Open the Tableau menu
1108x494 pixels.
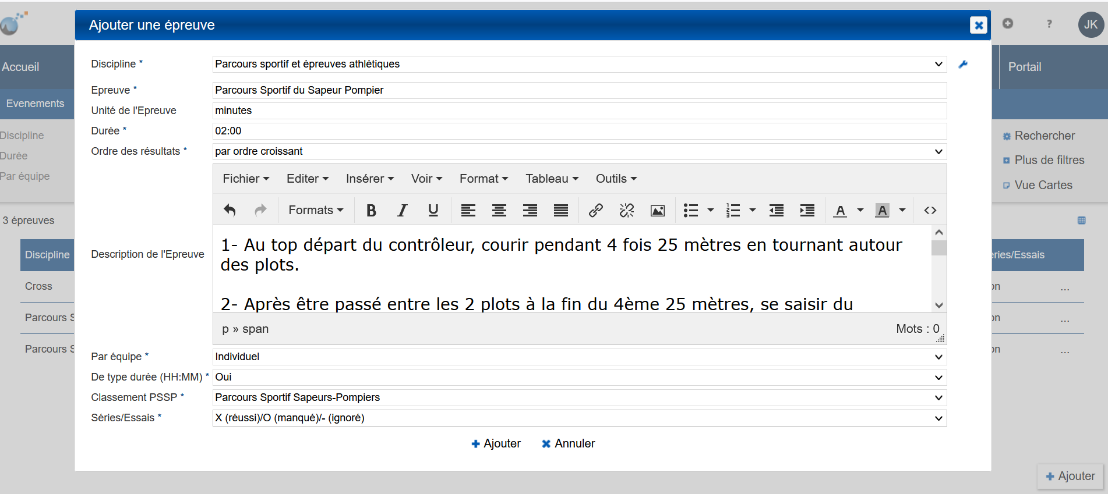coord(552,179)
